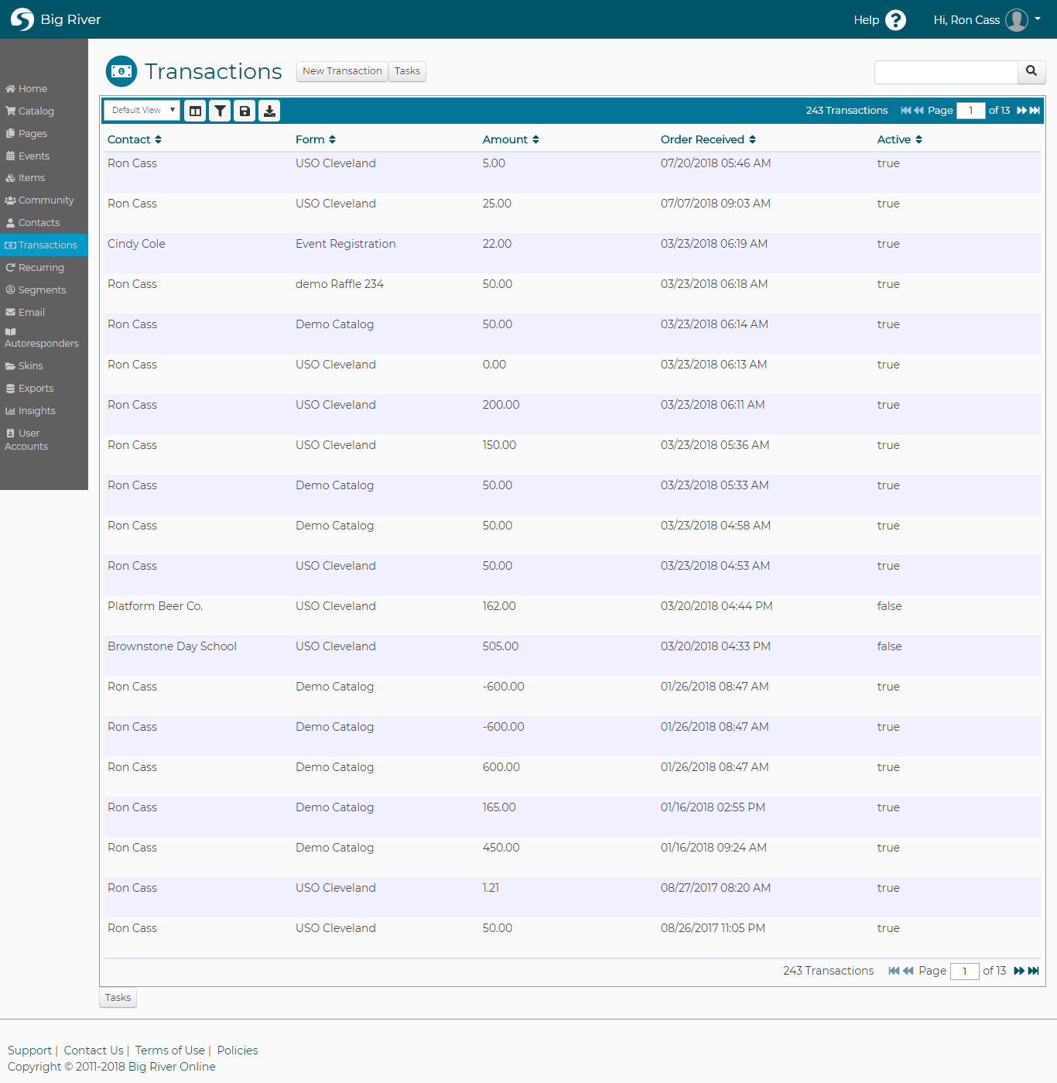
Task: Select the Brownstone Day School contact
Action: [x=172, y=646]
